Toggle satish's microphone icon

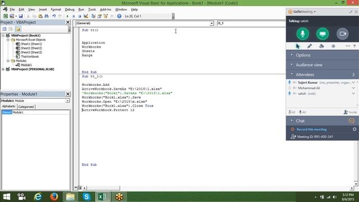tap(289, 94)
